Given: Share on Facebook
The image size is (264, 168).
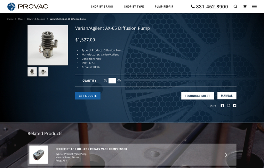Looking at the screenshot, I should coord(222,106).
